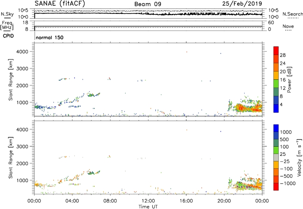
Task: Click the 500 label on Velocity colorbar
Action: (284, 139)
